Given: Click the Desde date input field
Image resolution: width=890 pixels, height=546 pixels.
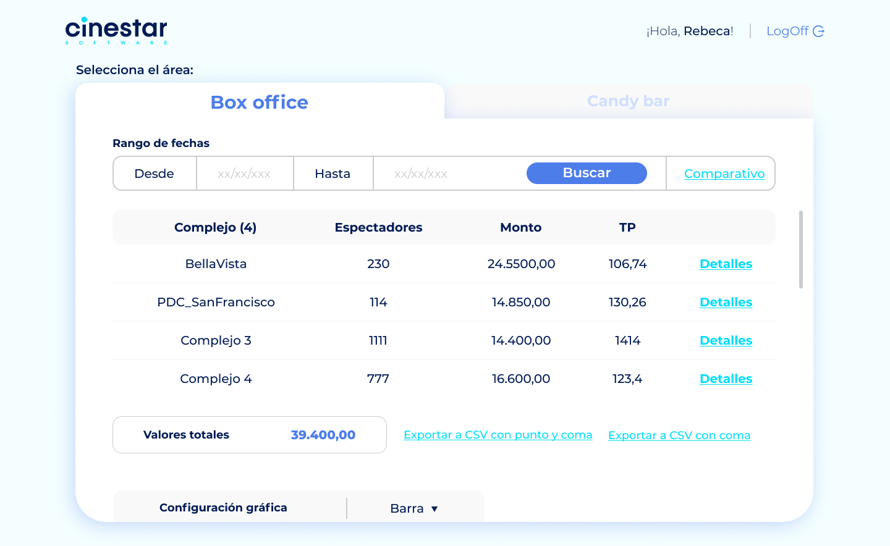Looking at the screenshot, I should point(245,174).
